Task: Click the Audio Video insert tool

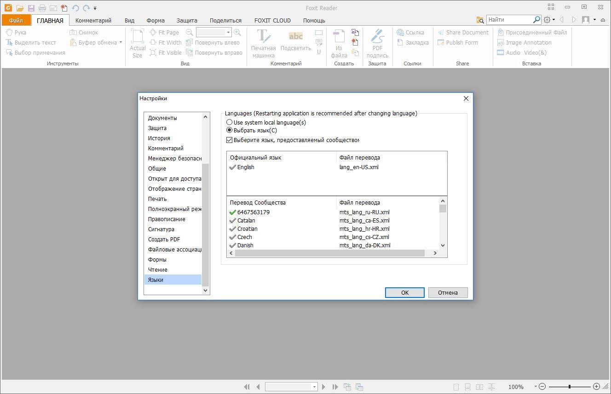Action: coord(522,52)
